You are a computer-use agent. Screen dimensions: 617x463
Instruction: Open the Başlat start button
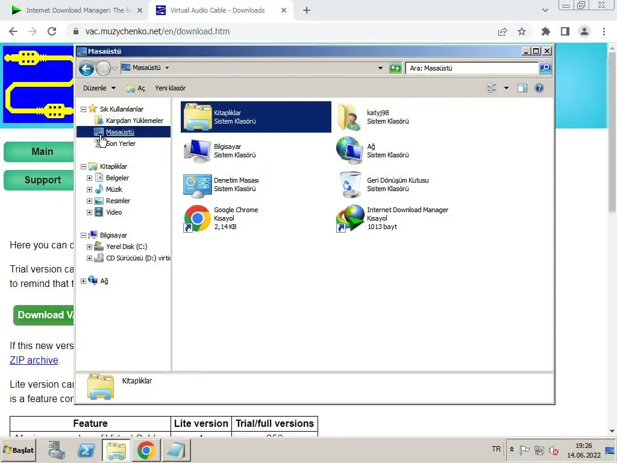pos(19,450)
